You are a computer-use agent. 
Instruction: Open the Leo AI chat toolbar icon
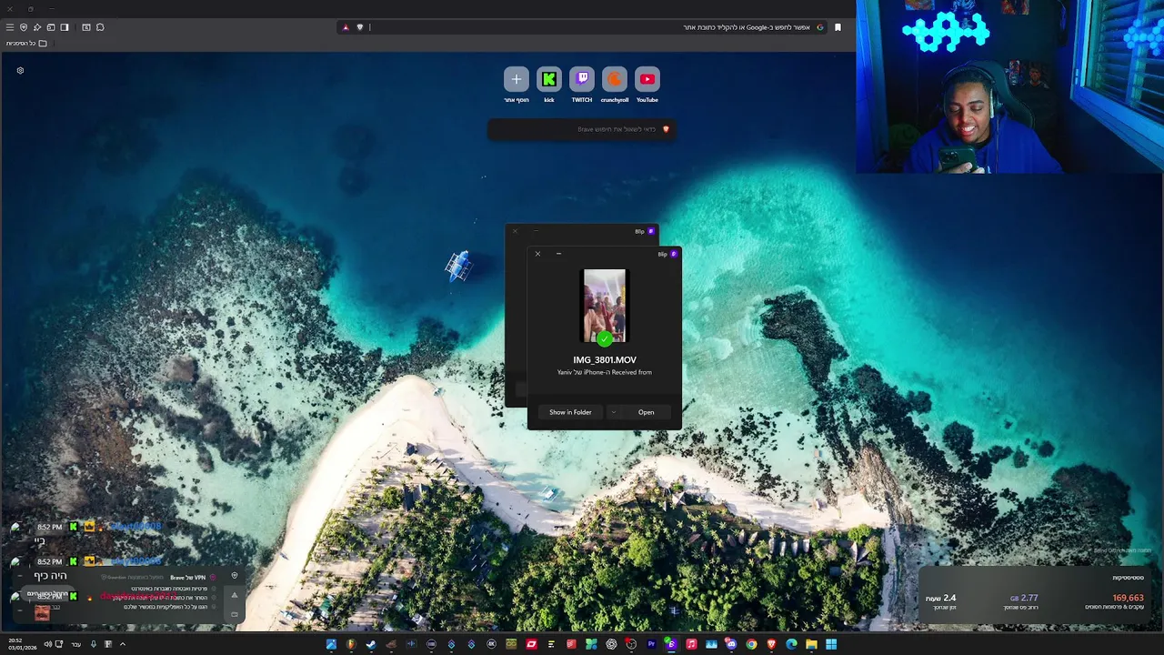coord(37,27)
